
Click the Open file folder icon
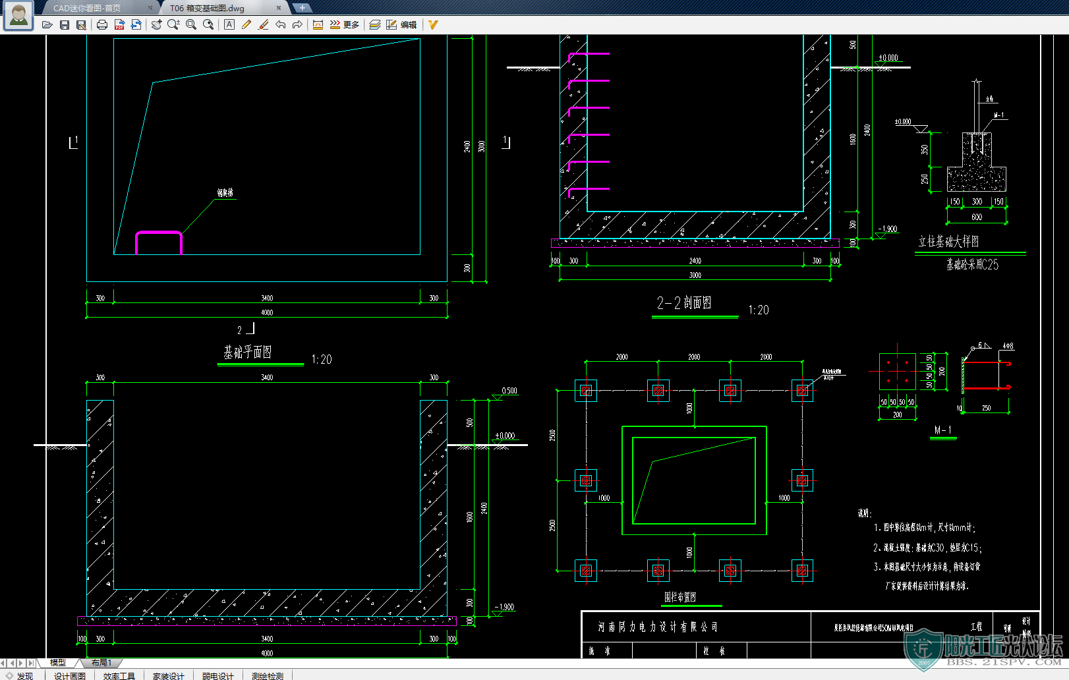(47, 25)
